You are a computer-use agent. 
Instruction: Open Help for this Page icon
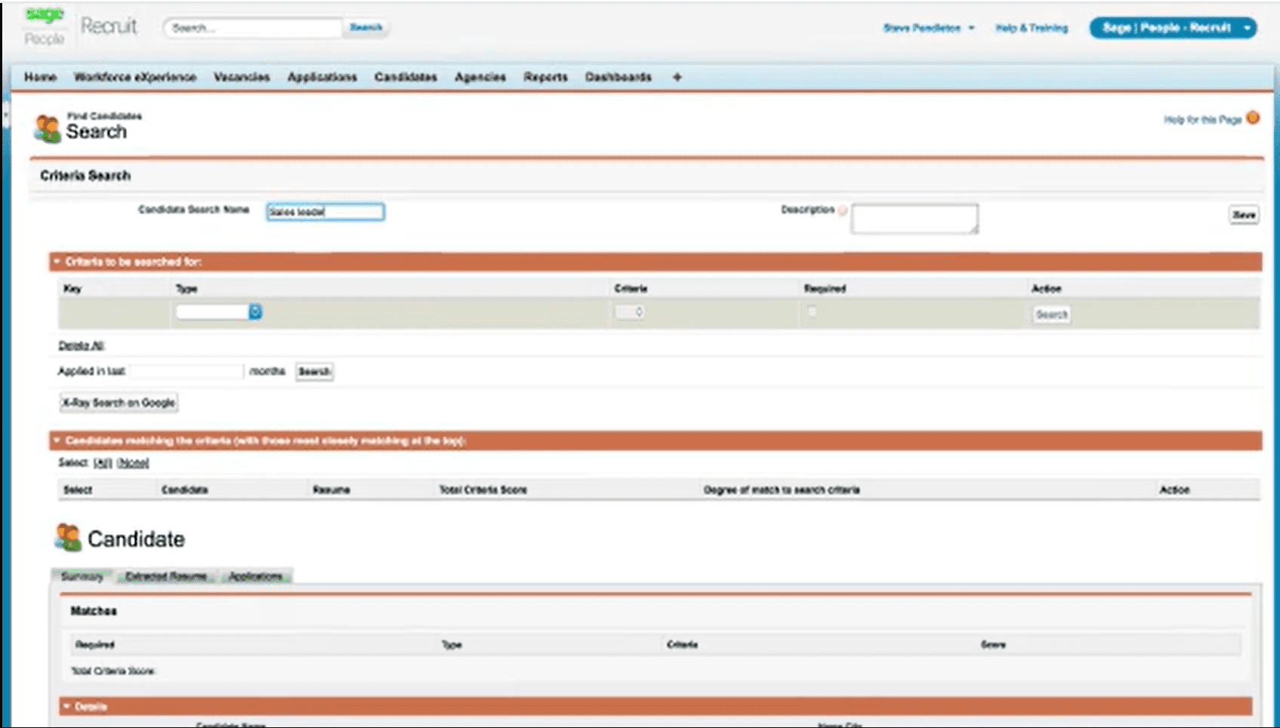1253,118
